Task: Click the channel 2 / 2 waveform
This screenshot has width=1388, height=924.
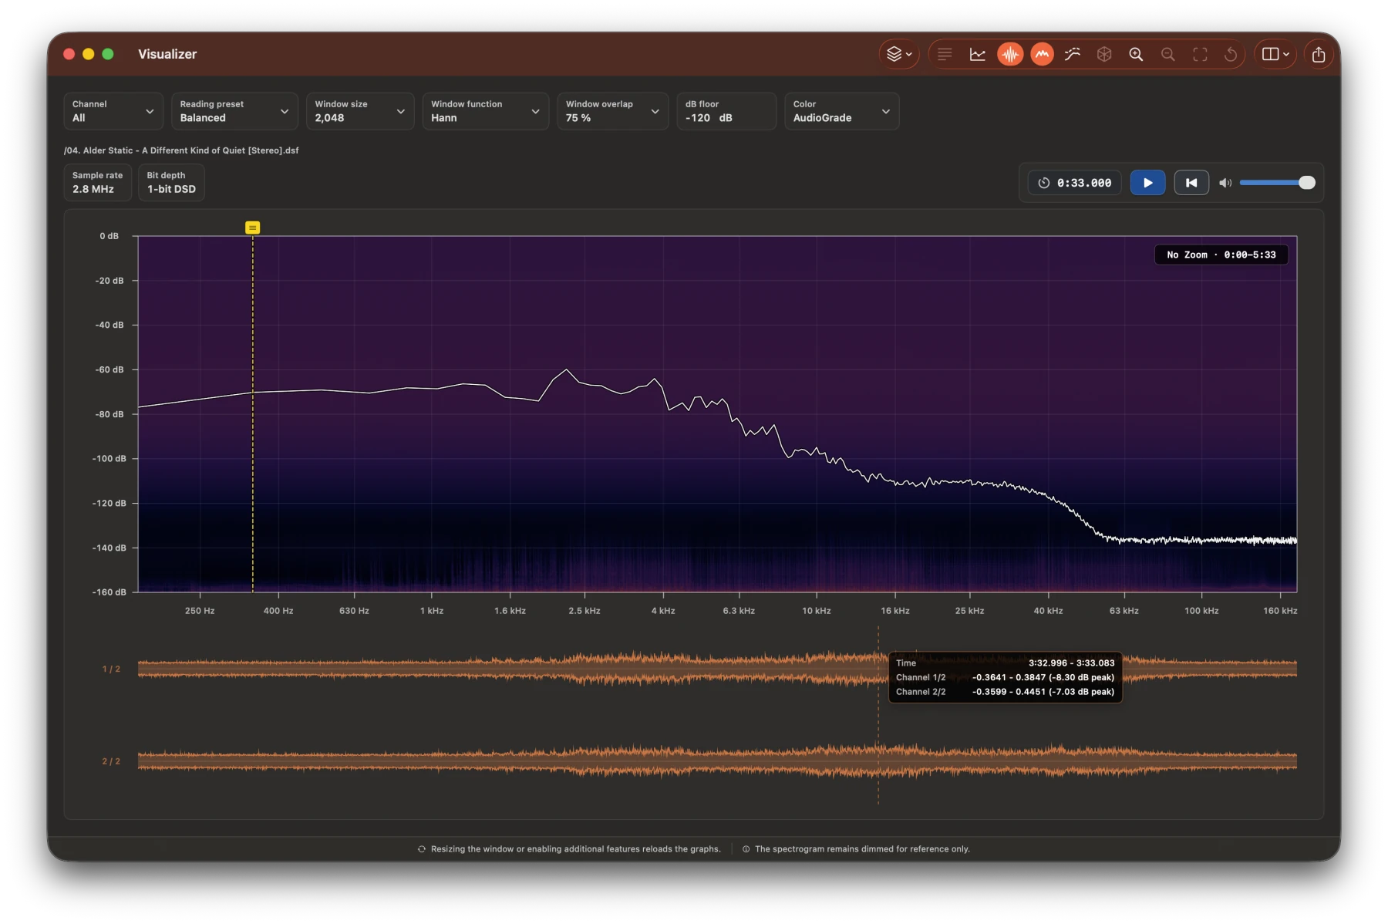Action: coord(717,760)
